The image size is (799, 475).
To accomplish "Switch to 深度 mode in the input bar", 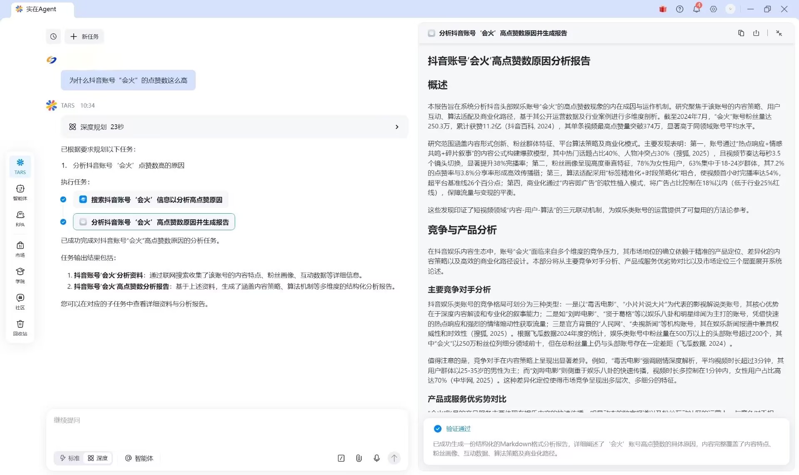I will pyautogui.click(x=98, y=458).
